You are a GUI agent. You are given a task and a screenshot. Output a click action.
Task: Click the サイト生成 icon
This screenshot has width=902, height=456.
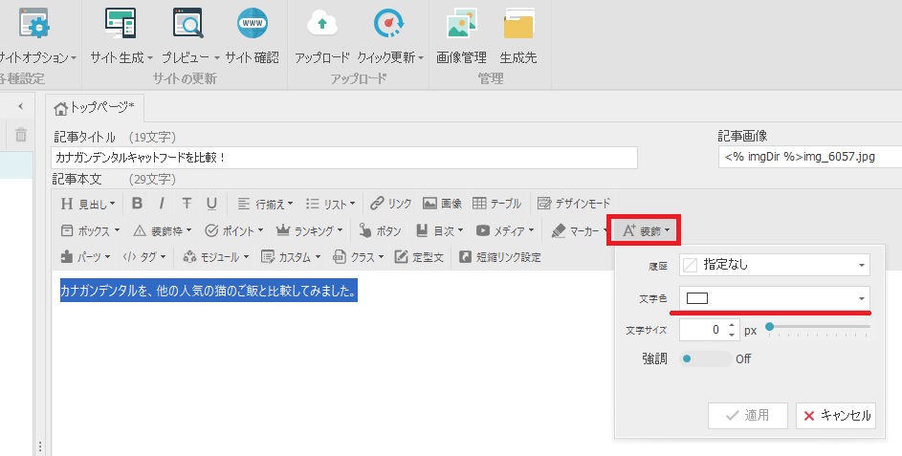[x=121, y=23]
